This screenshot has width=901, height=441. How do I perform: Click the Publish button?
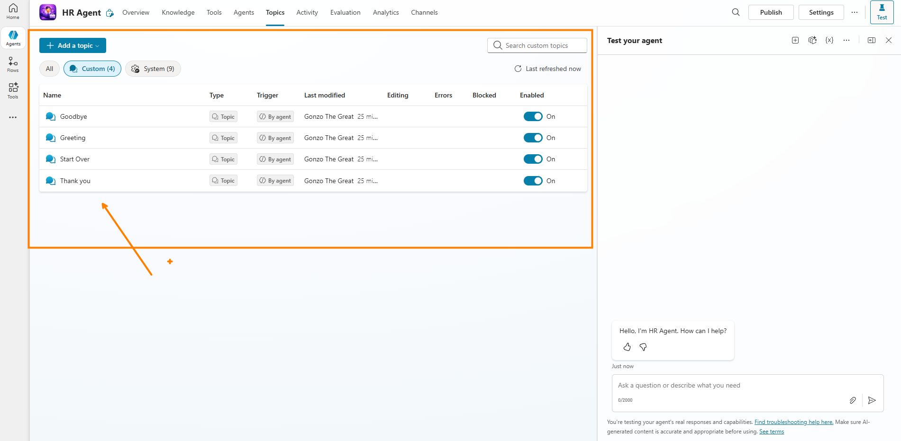coord(771,12)
